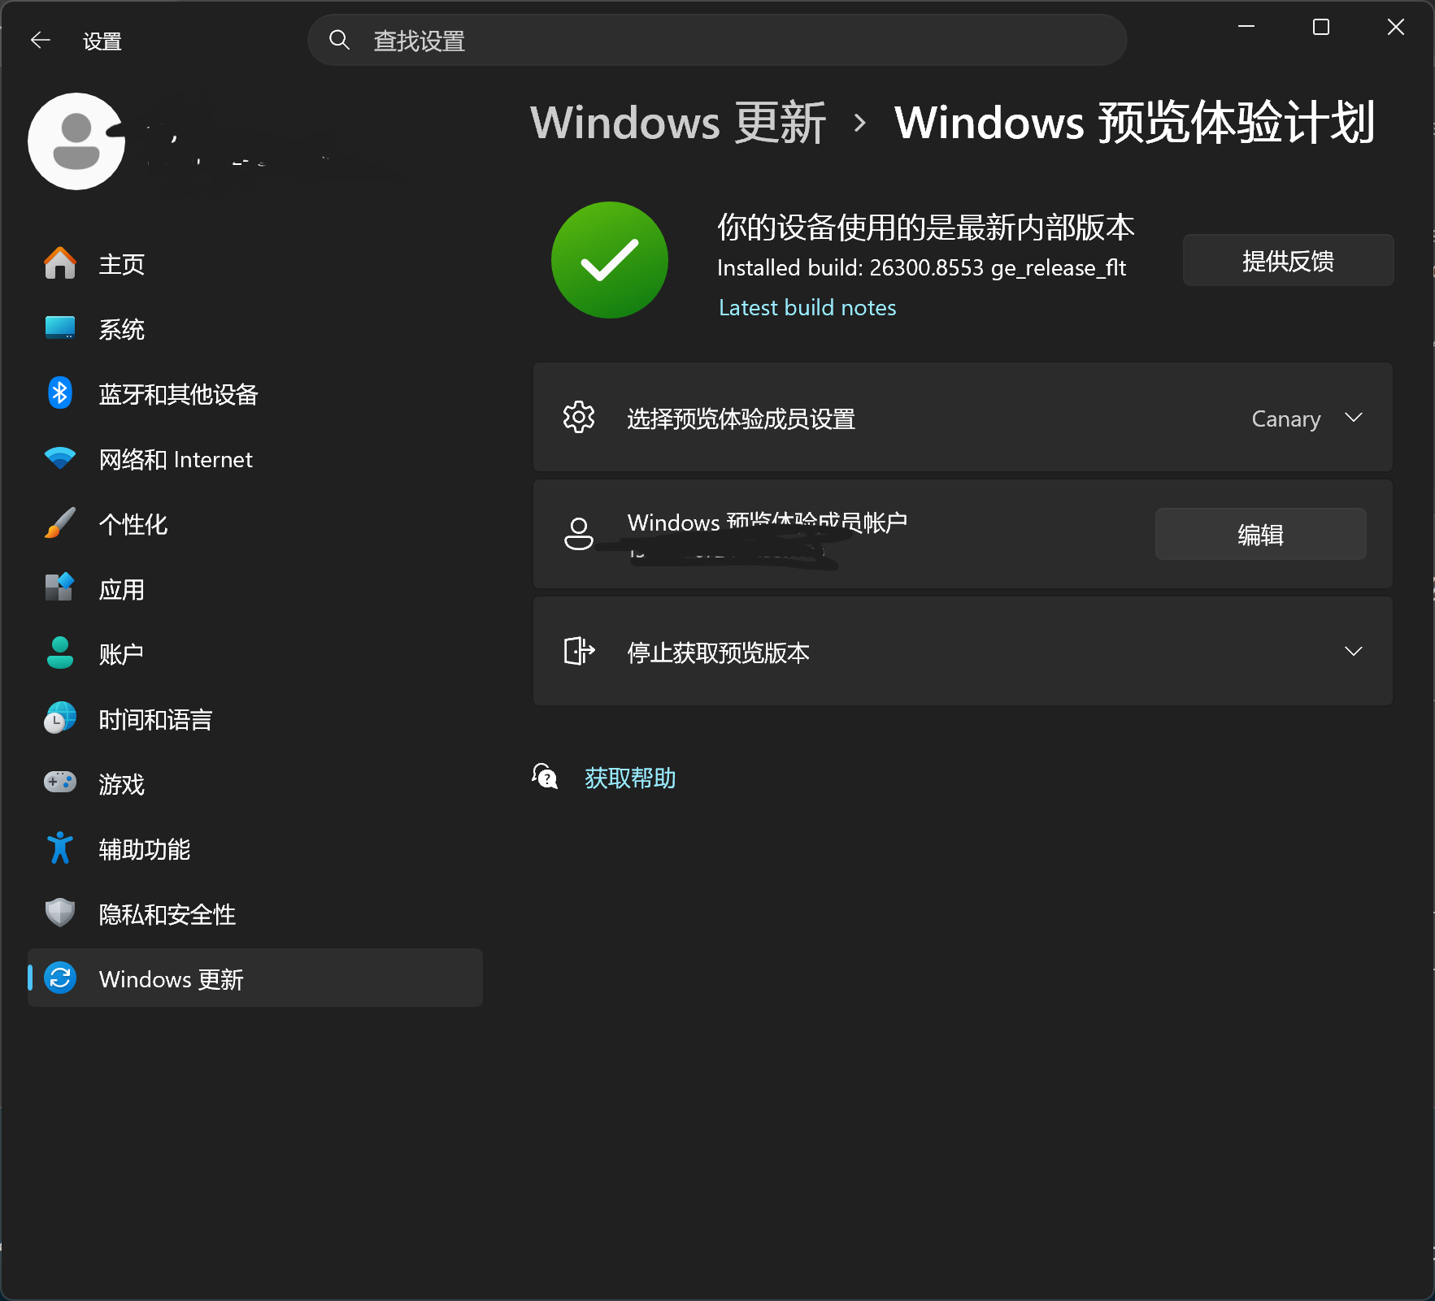This screenshot has height=1301, width=1435.
Task: Click the Windows 更新 breadcrumb
Action: [678, 123]
